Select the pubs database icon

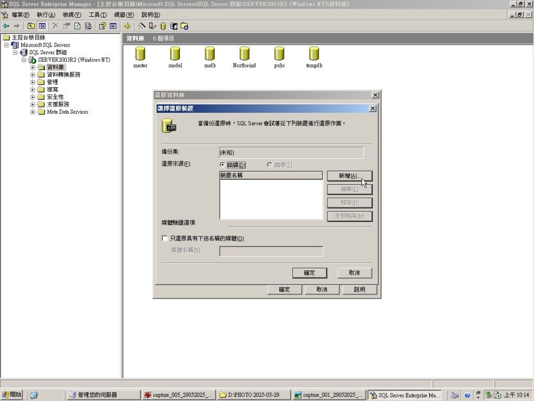tap(279, 54)
